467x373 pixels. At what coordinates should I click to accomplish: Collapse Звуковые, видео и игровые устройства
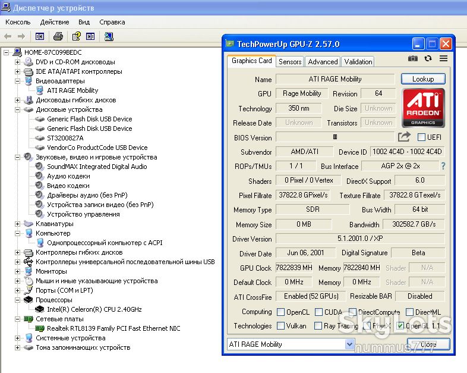(17, 157)
